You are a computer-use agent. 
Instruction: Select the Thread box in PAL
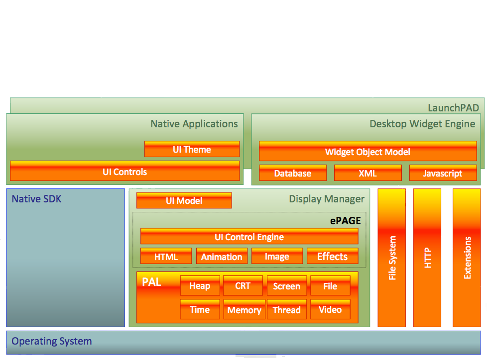tap(286, 310)
